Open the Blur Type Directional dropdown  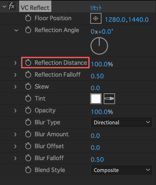122,122
